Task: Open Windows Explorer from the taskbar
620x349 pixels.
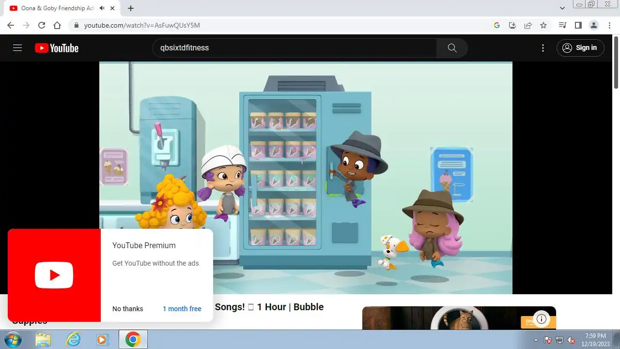Action: click(x=43, y=339)
